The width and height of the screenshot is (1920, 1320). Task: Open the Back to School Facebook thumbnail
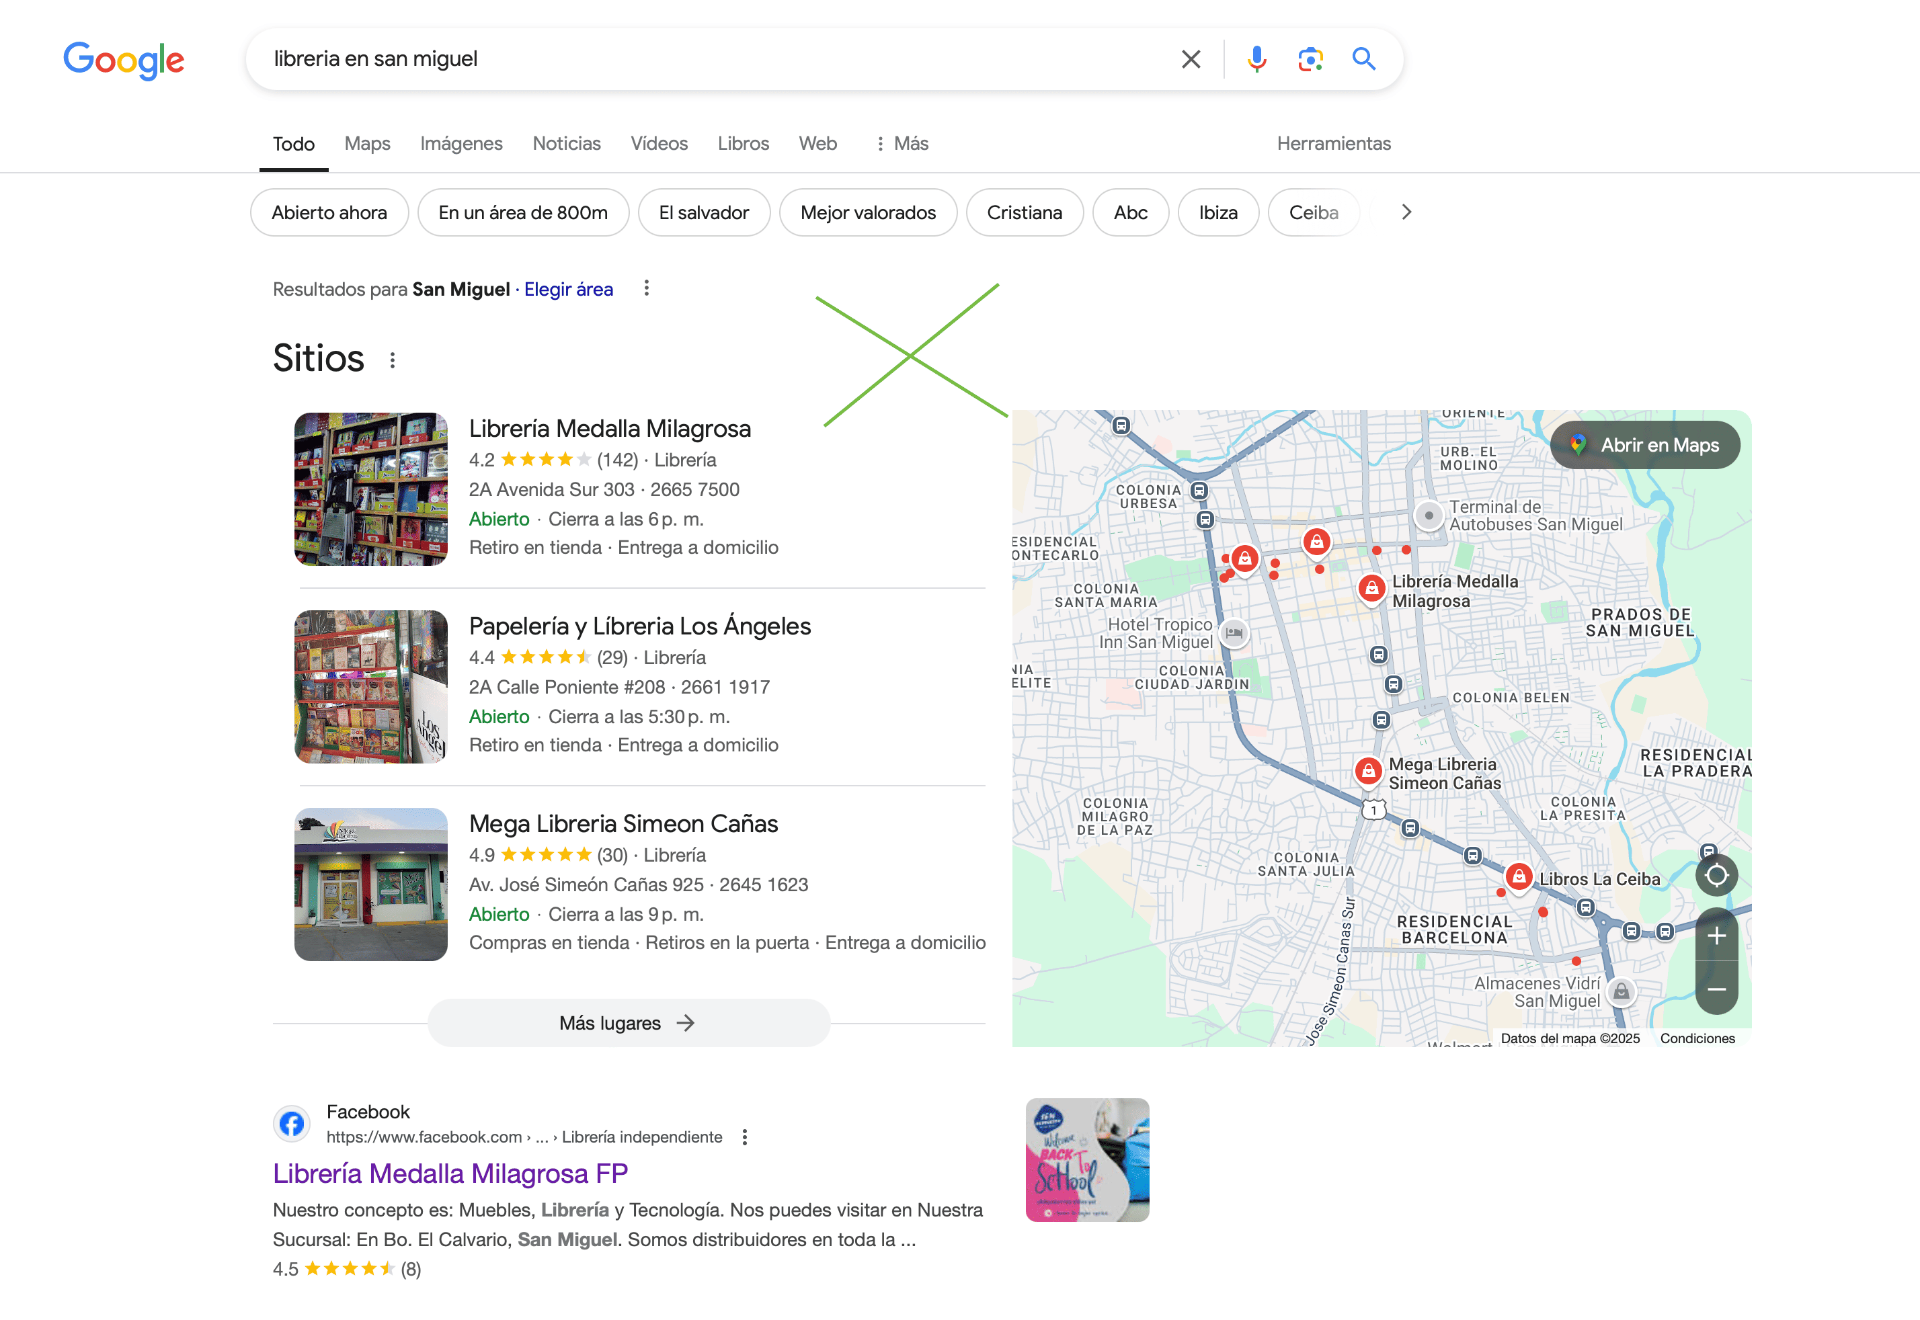pyautogui.click(x=1087, y=1159)
